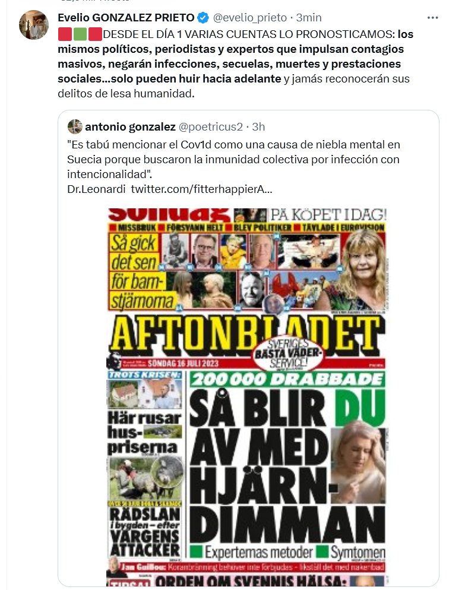Open Evelio Gonzalez Prieto's profile avatar
Screen dimensions: 449x590
coord(34,25)
